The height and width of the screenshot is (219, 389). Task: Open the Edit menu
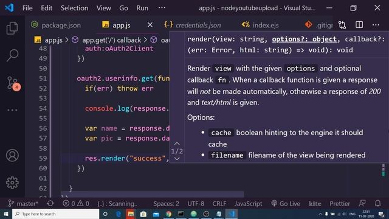[x=46, y=8]
